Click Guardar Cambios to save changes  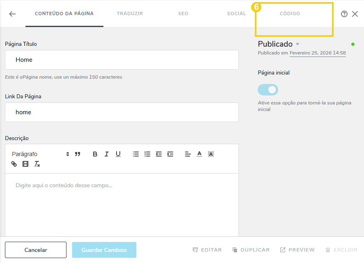104,249
